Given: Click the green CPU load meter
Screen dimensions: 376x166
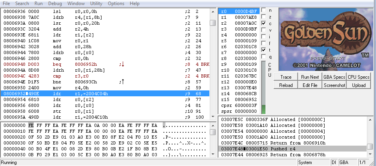Looking at the screenshot, I should [263, 87].
